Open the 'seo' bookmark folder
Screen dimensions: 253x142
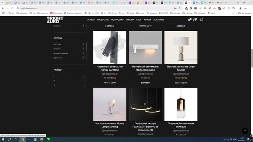[x=122, y=13]
